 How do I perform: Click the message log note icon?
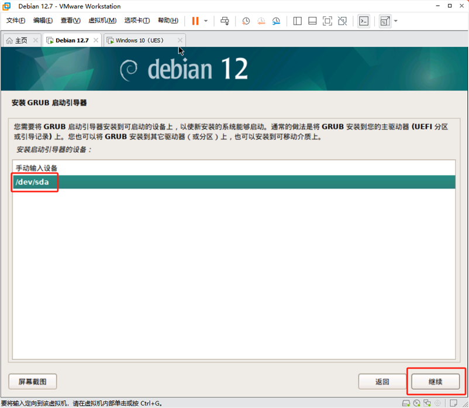[453, 403]
